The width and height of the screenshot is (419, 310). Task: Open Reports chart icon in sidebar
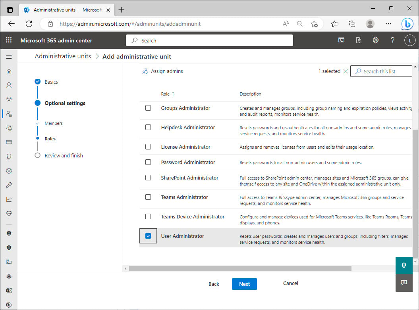[x=9, y=199]
